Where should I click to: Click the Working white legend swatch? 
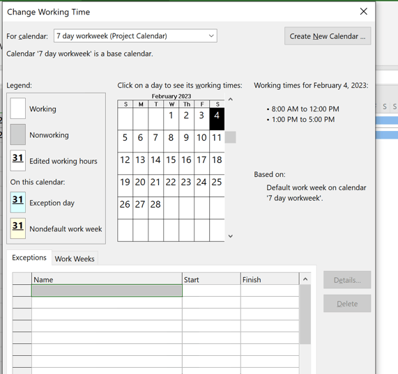click(x=17, y=108)
